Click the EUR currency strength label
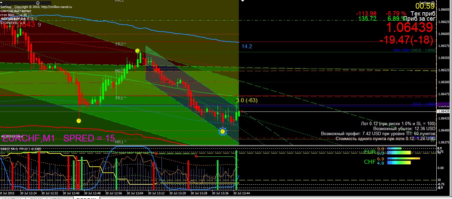452x199 pixels. pos(370,152)
